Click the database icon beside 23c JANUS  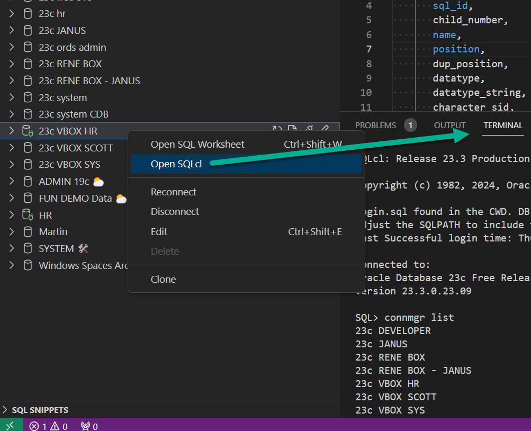[x=28, y=31]
